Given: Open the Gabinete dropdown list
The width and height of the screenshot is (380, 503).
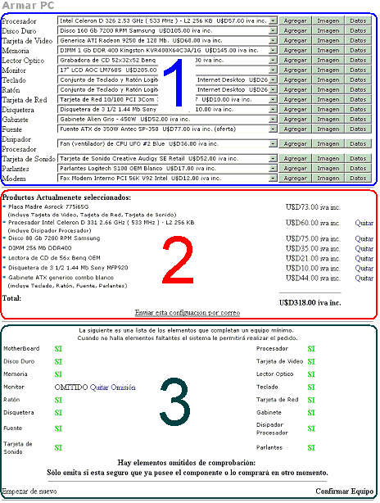Looking at the screenshot, I should click(x=273, y=120).
